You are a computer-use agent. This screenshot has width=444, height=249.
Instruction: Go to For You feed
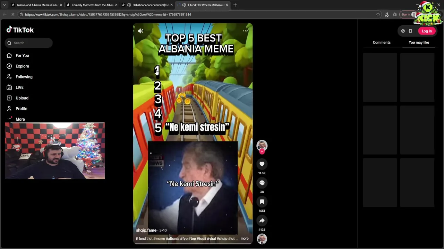[22, 56]
